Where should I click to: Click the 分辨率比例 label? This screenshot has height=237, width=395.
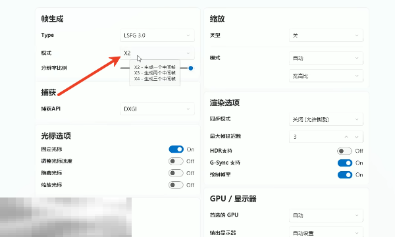tap(54, 68)
